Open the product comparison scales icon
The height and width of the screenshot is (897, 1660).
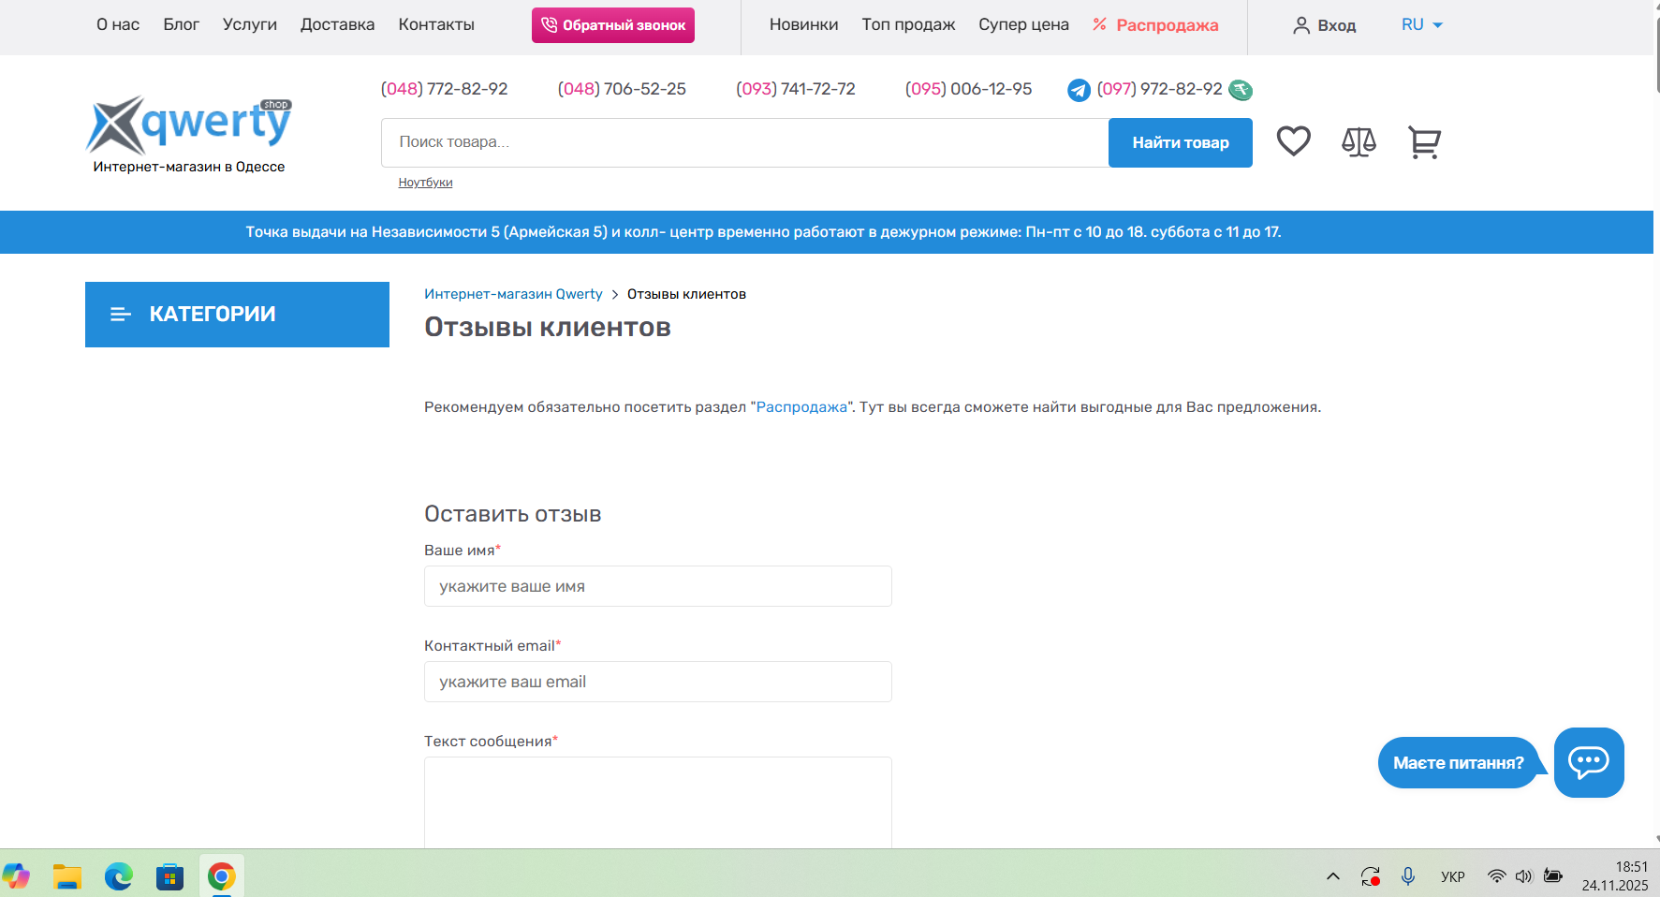point(1359,142)
